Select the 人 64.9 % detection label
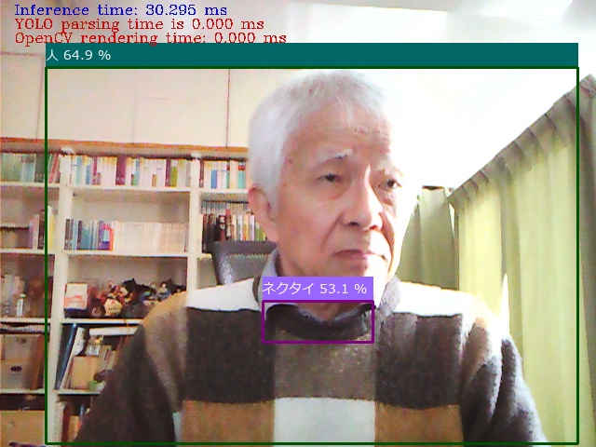The height and width of the screenshot is (447, 596). pyautogui.click(x=78, y=55)
